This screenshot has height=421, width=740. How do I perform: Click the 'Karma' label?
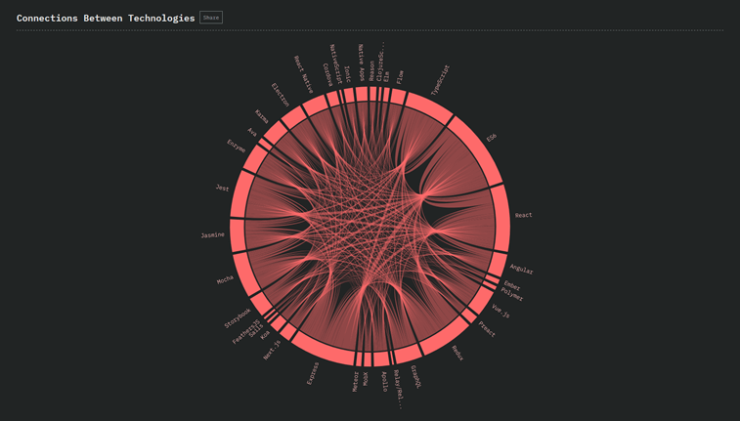click(x=261, y=116)
